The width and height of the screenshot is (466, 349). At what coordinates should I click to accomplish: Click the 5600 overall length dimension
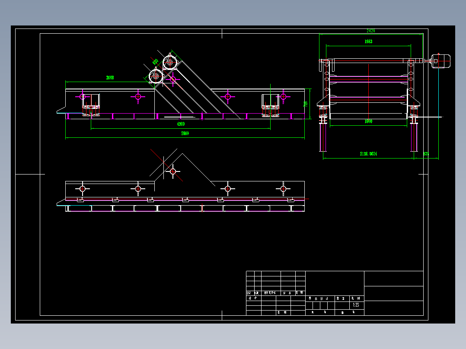185,133
